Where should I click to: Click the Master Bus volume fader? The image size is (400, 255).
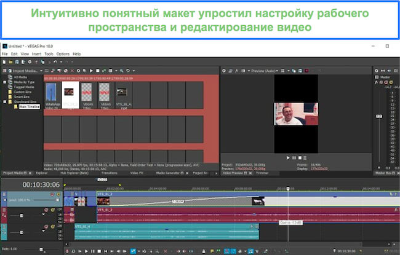(x=379, y=116)
